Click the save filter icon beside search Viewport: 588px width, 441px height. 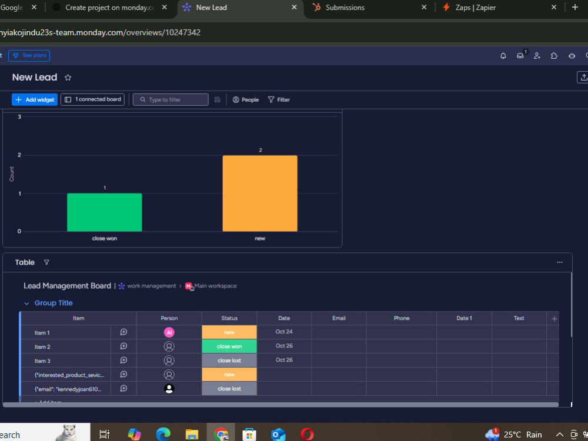(217, 100)
